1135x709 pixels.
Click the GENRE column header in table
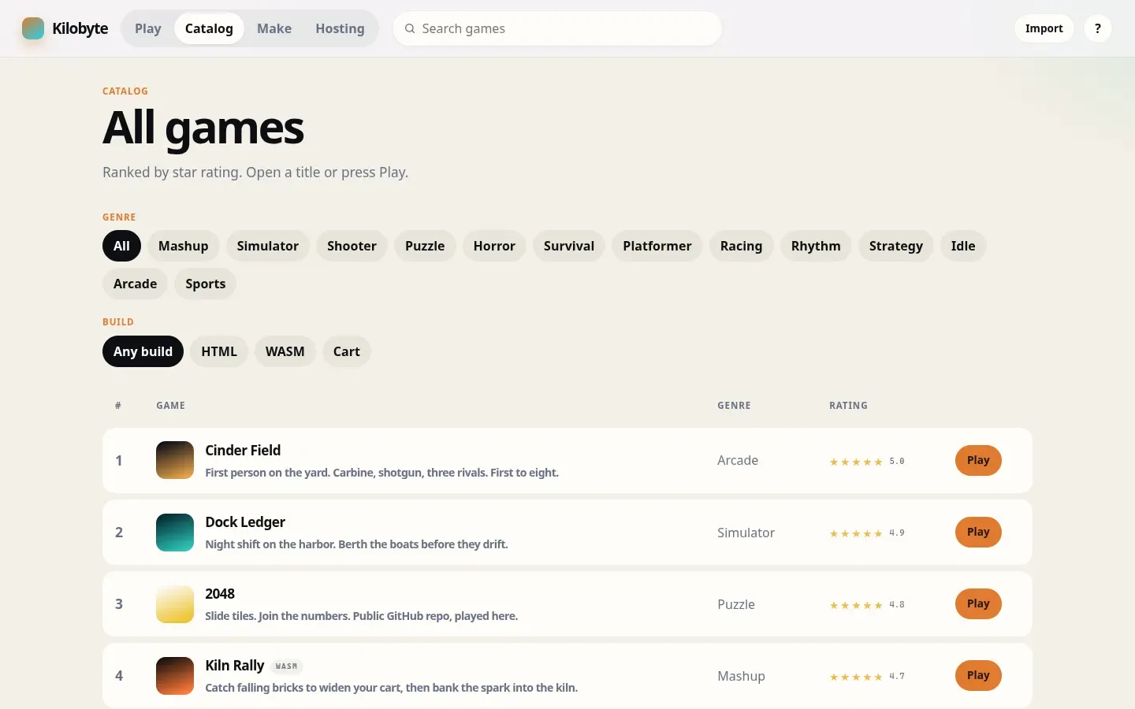point(734,406)
